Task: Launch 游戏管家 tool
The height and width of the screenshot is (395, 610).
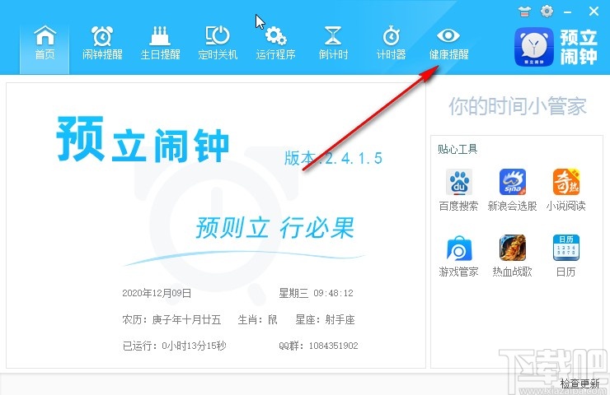Action: pyautogui.click(x=458, y=256)
